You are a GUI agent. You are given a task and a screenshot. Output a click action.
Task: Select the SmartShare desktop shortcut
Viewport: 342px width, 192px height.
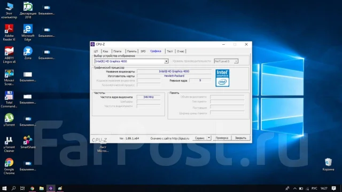[x=28, y=142]
